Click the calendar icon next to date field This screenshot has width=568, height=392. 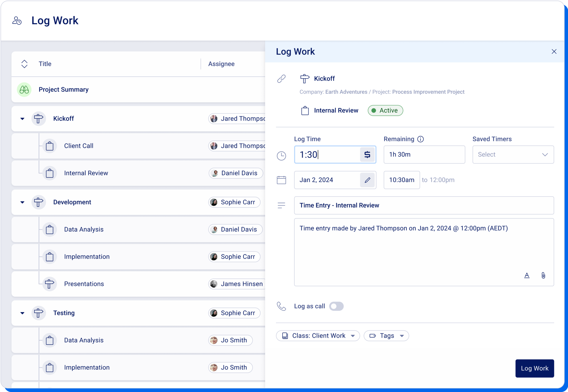tap(282, 180)
